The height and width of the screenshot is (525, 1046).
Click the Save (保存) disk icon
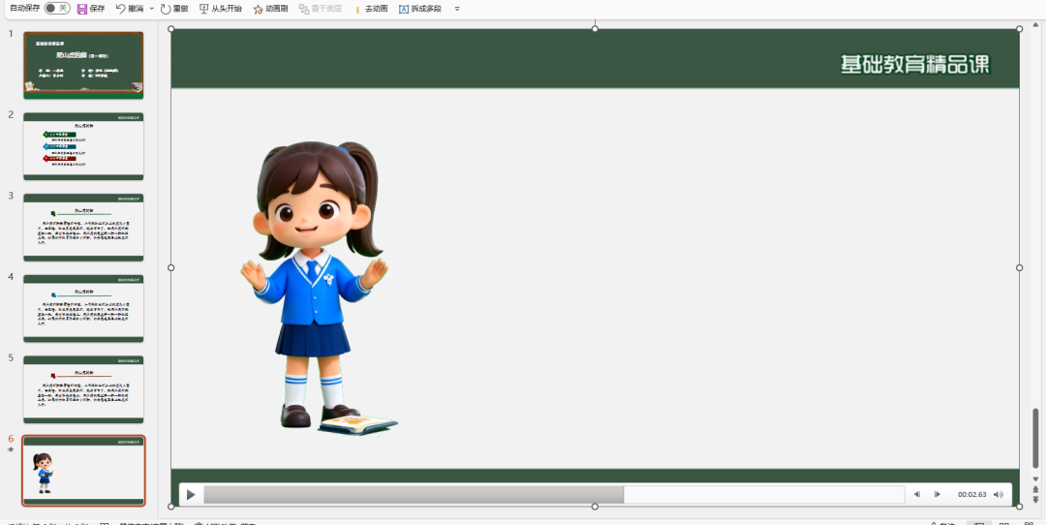tap(82, 9)
